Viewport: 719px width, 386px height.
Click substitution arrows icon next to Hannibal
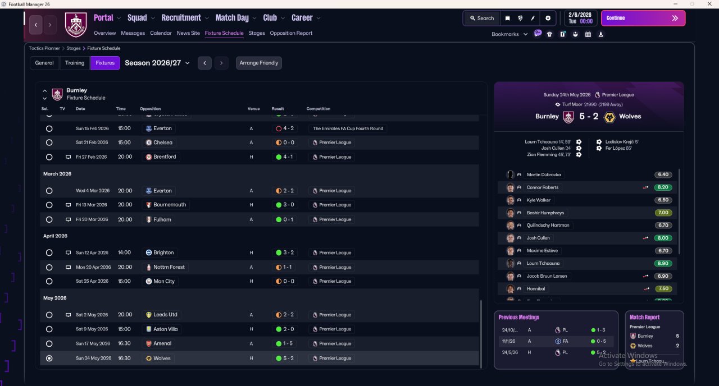click(646, 289)
